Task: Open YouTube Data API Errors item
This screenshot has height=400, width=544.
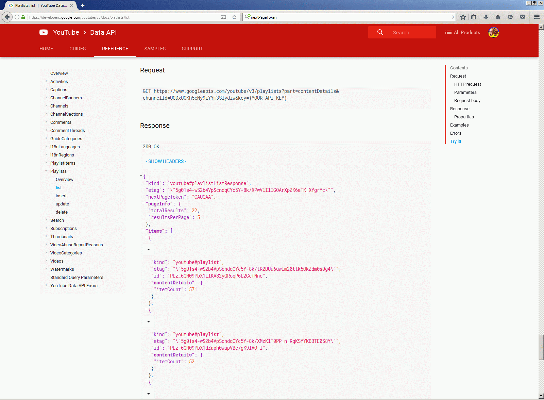Action: pos(74,285)
